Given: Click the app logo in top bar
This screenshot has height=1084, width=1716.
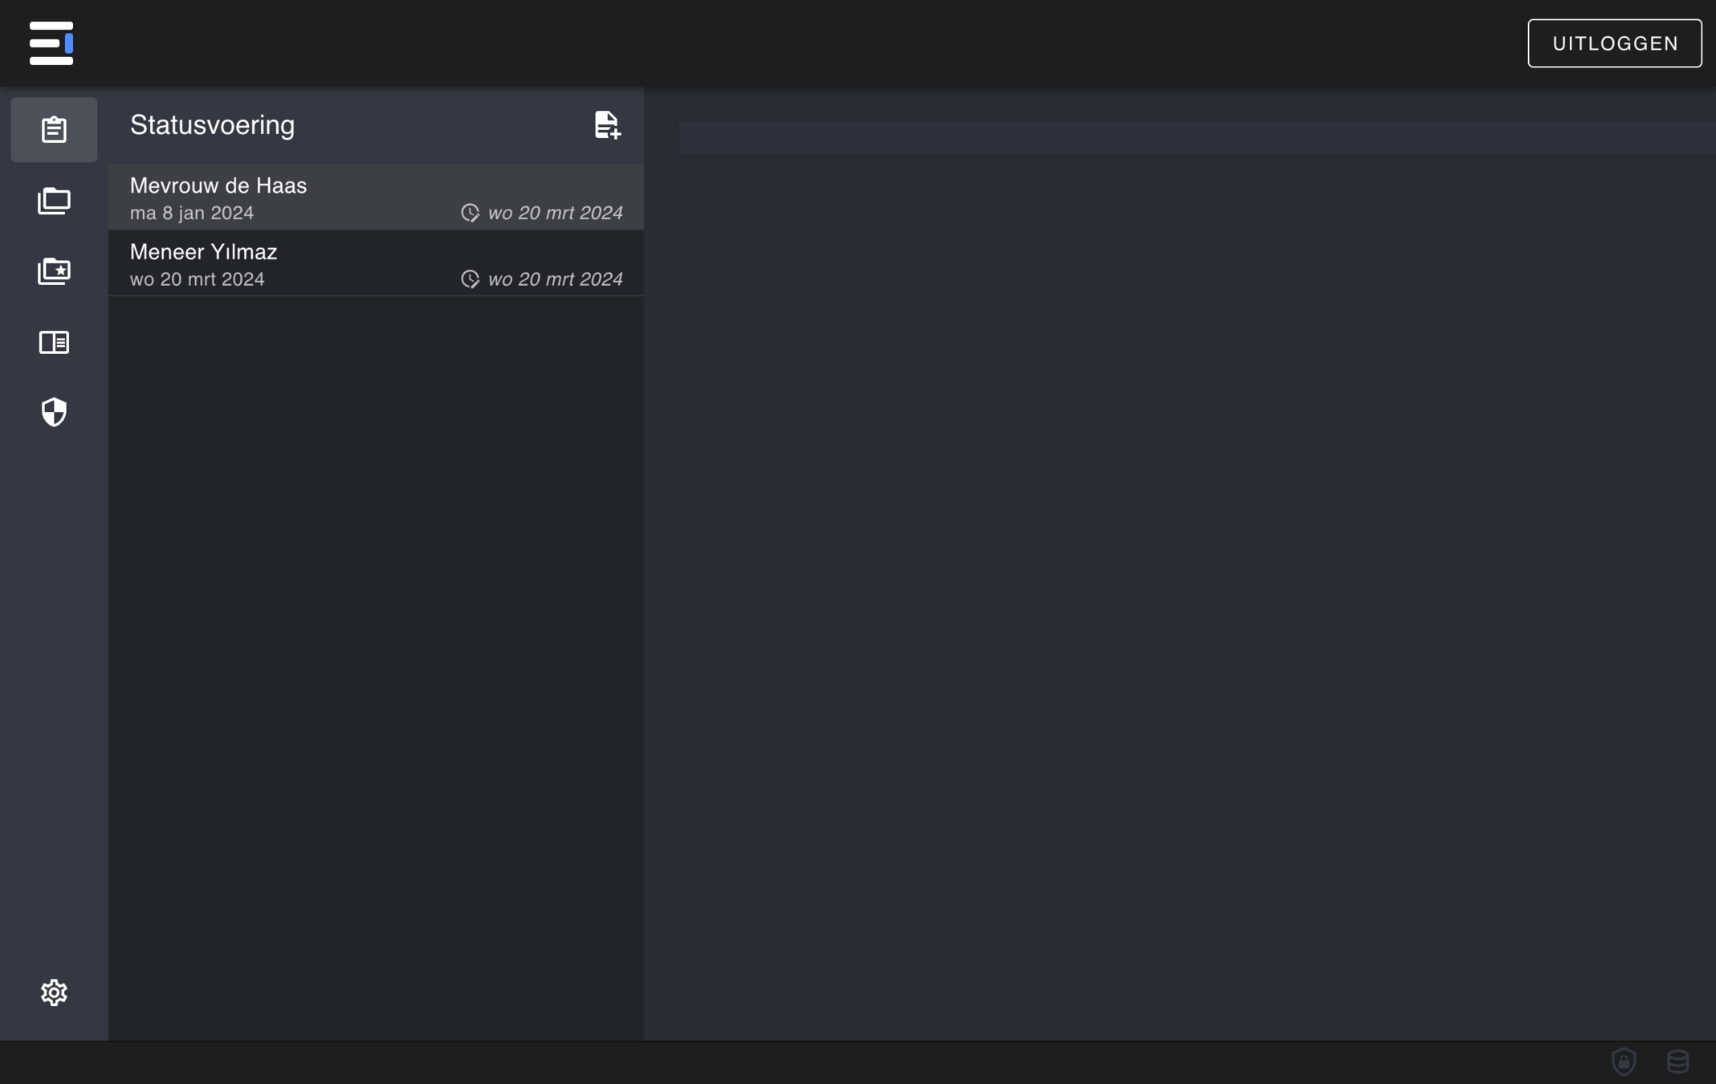Looking at the screenshot, I should point(51,43).
